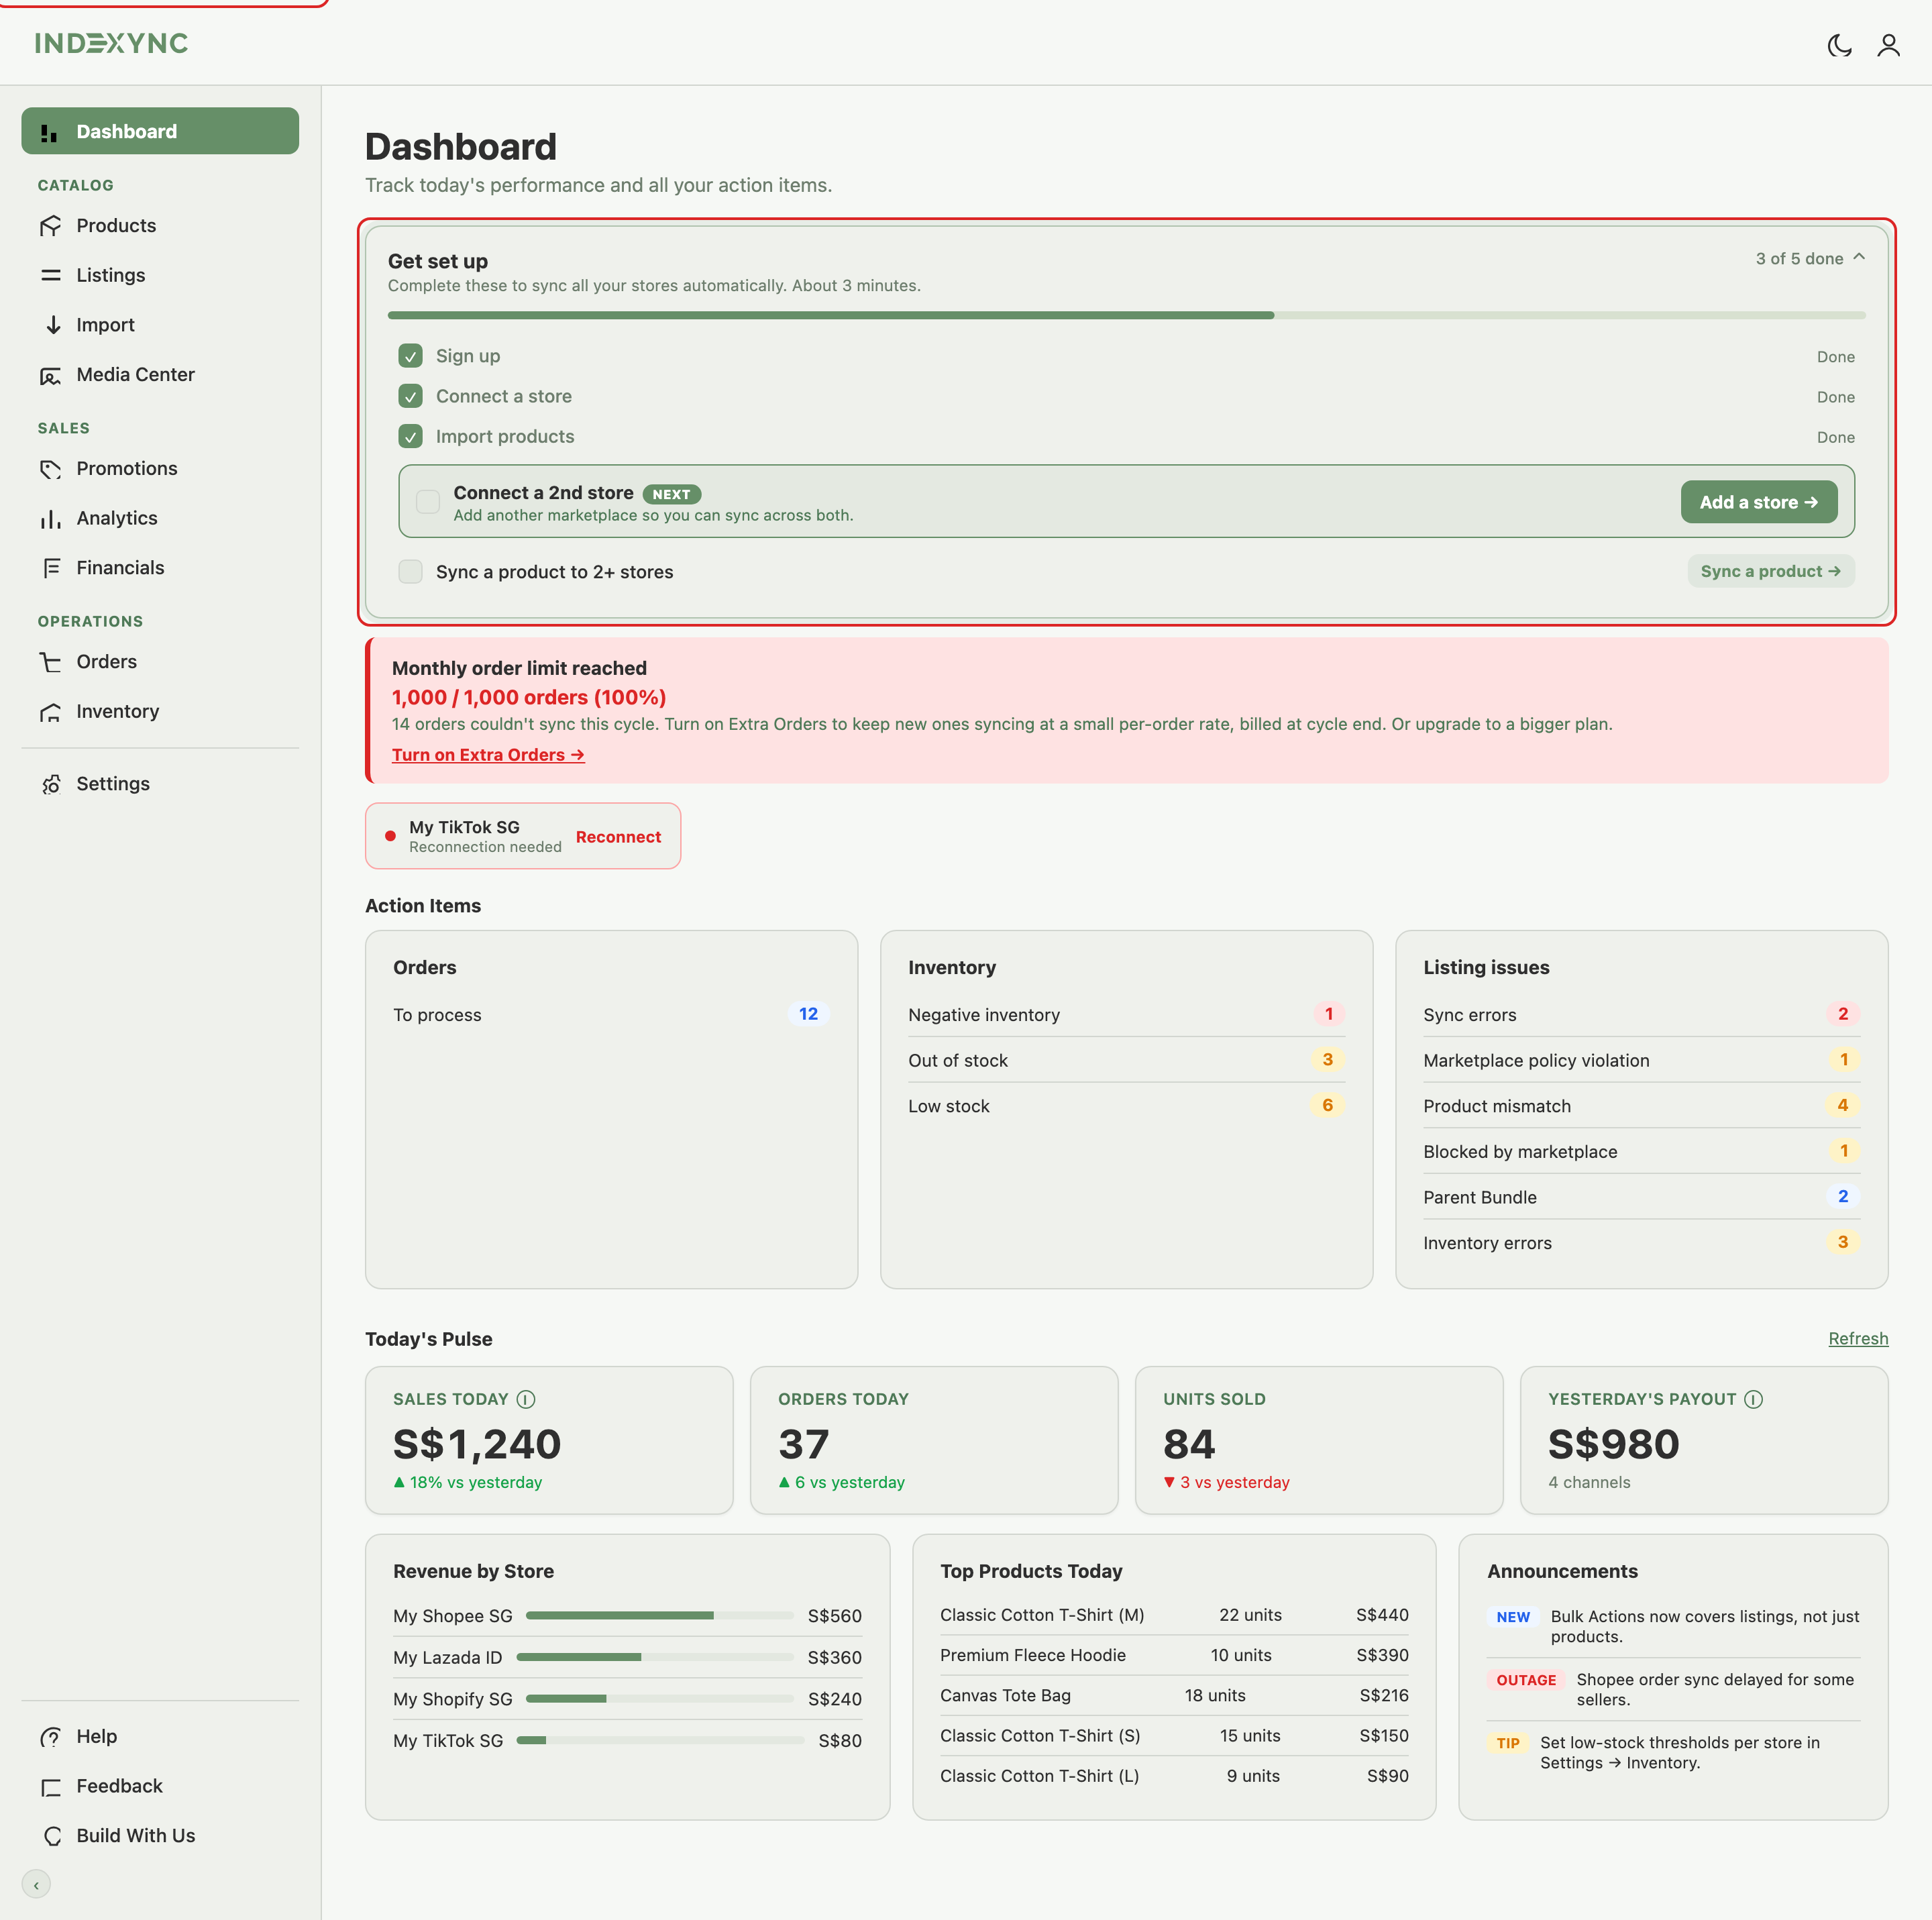This screenshot has width=1932, height=1920.
Task: Reconnect the My TikTok SG store
Action: click(x=618, y=837)
